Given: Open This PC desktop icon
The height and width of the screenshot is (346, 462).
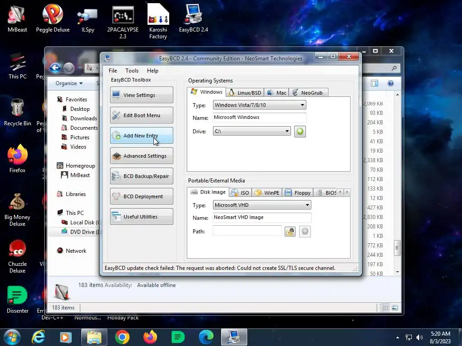Looking at the screenshot, I should coord(18,66).
